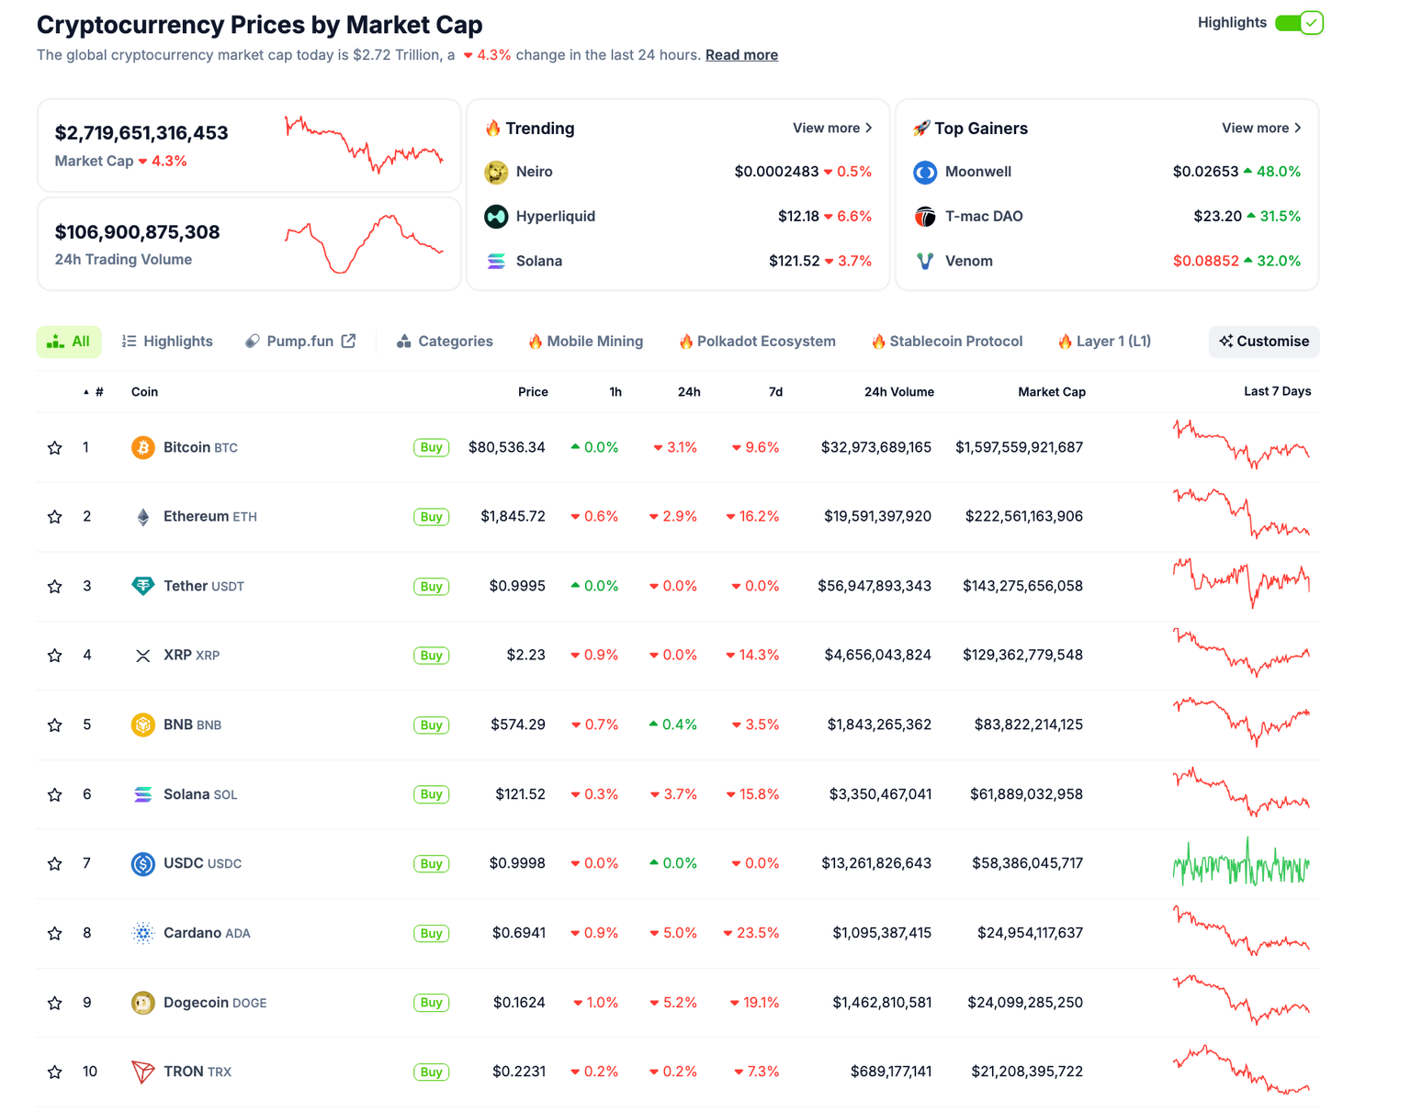Viewport: 1411px width, 1112px height.
Task: Click the Moonwell icon in Top Gainers
Action: click(x=925, y=172)
